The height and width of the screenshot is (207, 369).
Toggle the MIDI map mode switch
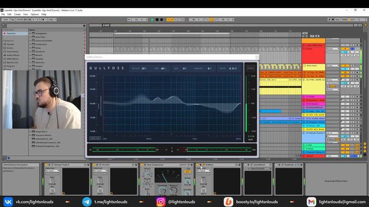pos(345,20)
